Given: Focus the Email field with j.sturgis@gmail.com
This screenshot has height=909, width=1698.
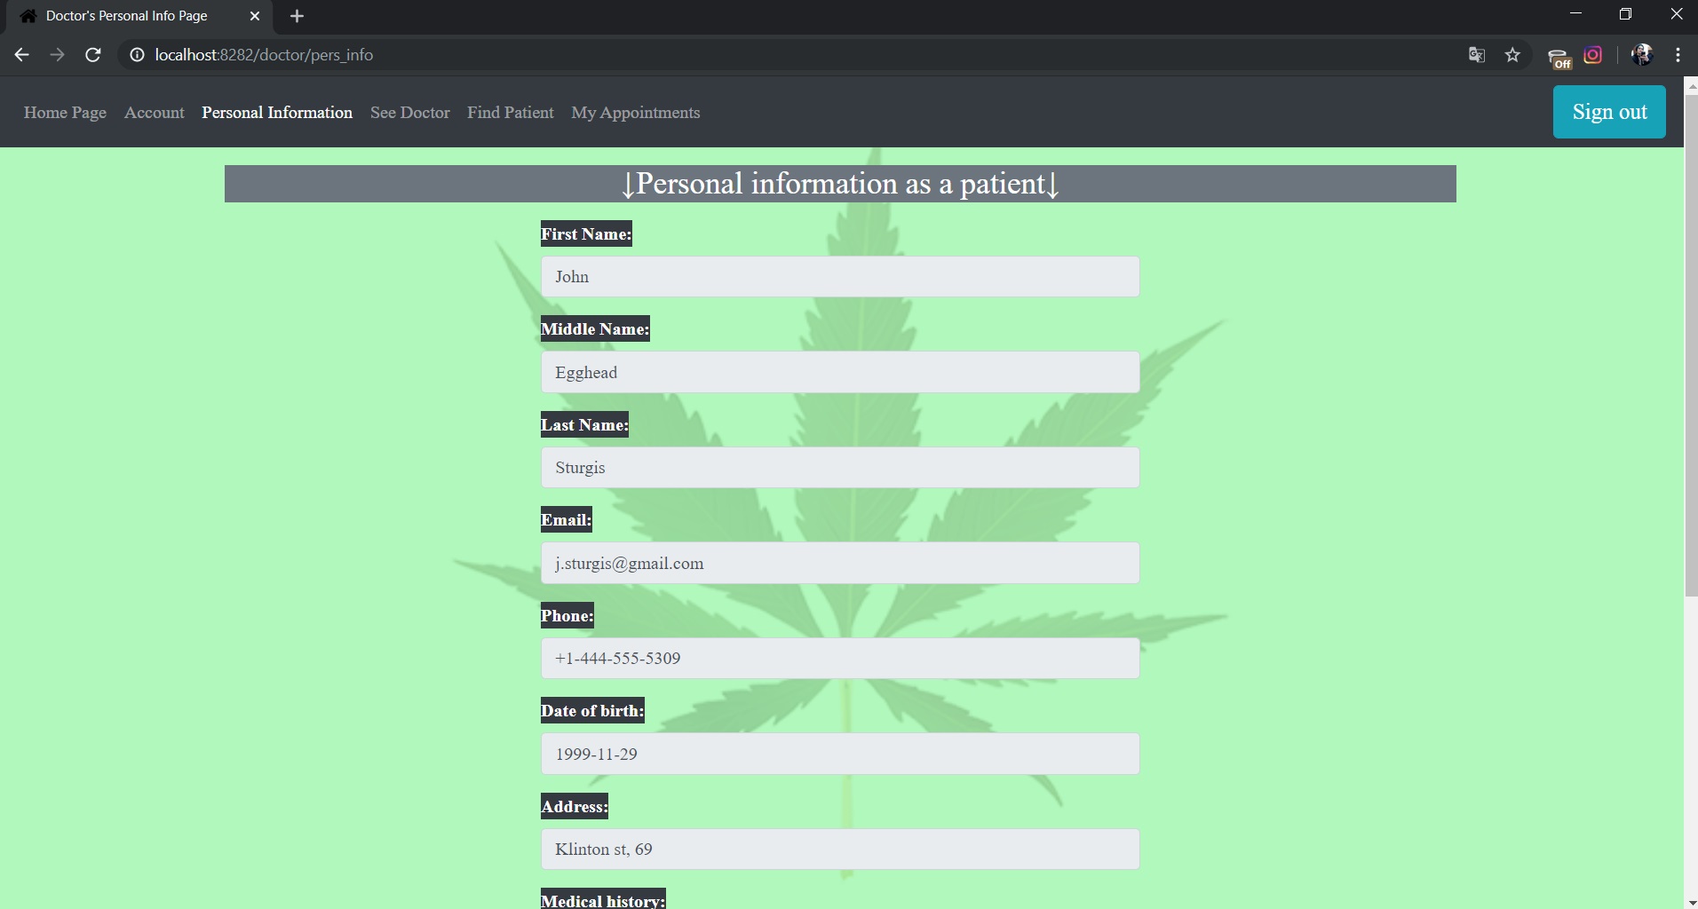Looking at the screenshot, I should click(840, 563).
